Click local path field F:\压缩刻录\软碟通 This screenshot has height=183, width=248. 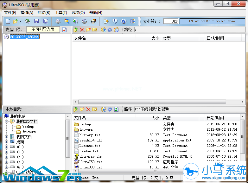click(x=190, y=109)
